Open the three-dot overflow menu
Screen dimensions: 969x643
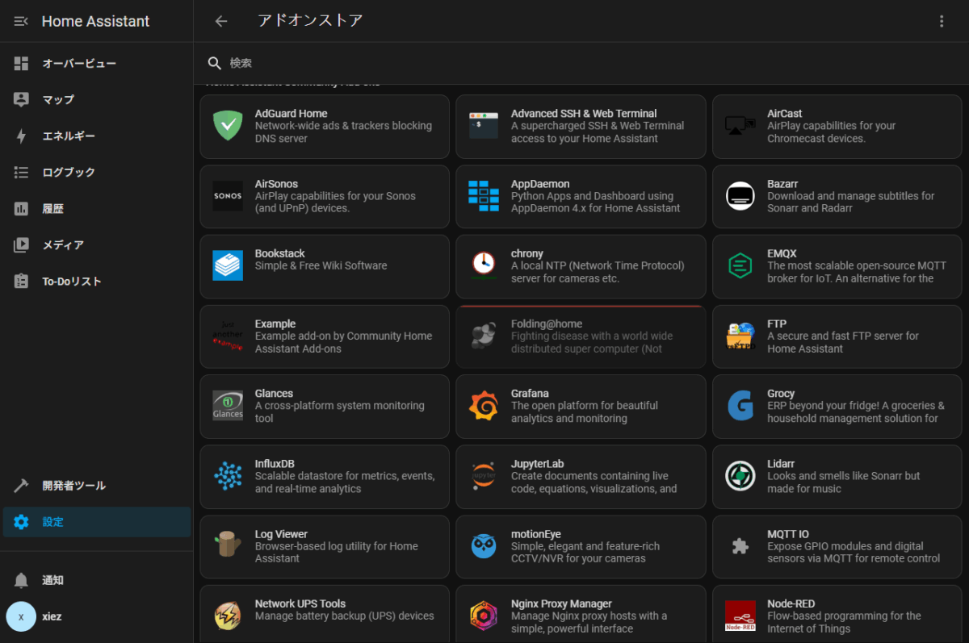point(942,21)
